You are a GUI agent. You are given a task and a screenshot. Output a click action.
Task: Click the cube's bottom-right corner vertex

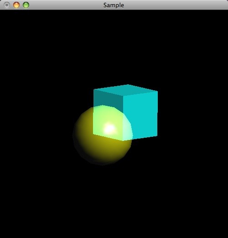(157, 136)
